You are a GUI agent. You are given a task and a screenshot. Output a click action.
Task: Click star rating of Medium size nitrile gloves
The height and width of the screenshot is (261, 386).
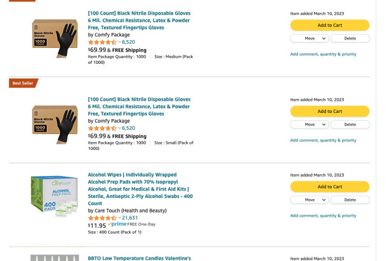pos(102,42)
